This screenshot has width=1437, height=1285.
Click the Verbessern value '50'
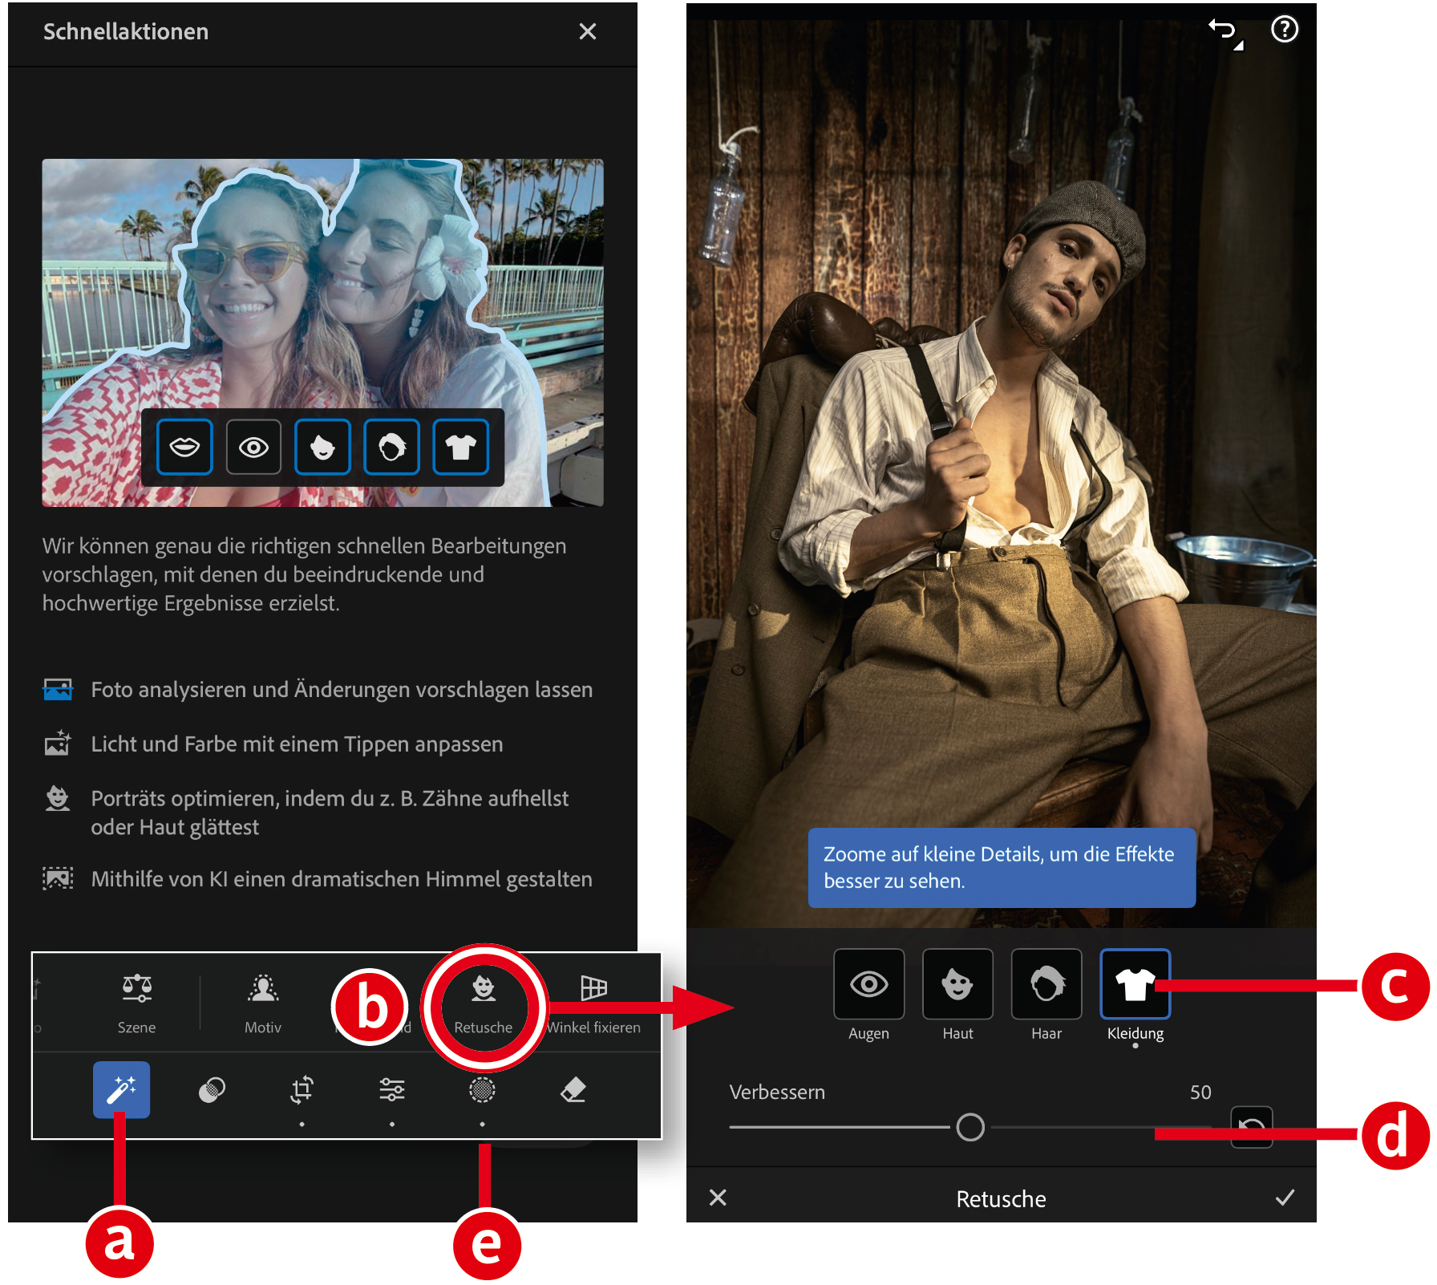pos(1200,1092)
